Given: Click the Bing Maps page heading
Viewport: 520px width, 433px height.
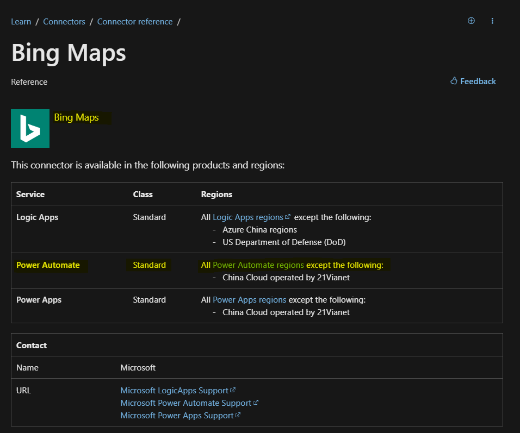Looking at the screenshot, I should (69, 53).
